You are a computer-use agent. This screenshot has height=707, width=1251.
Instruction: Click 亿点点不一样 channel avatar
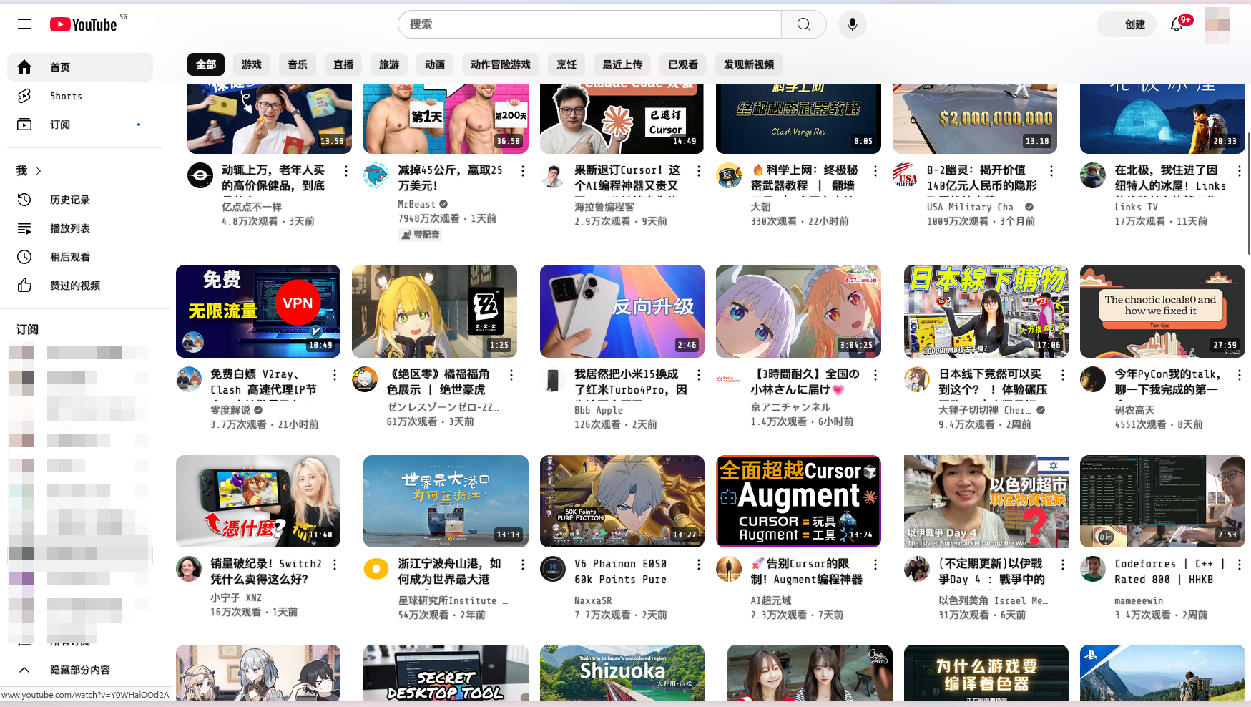tap(200, 175)
